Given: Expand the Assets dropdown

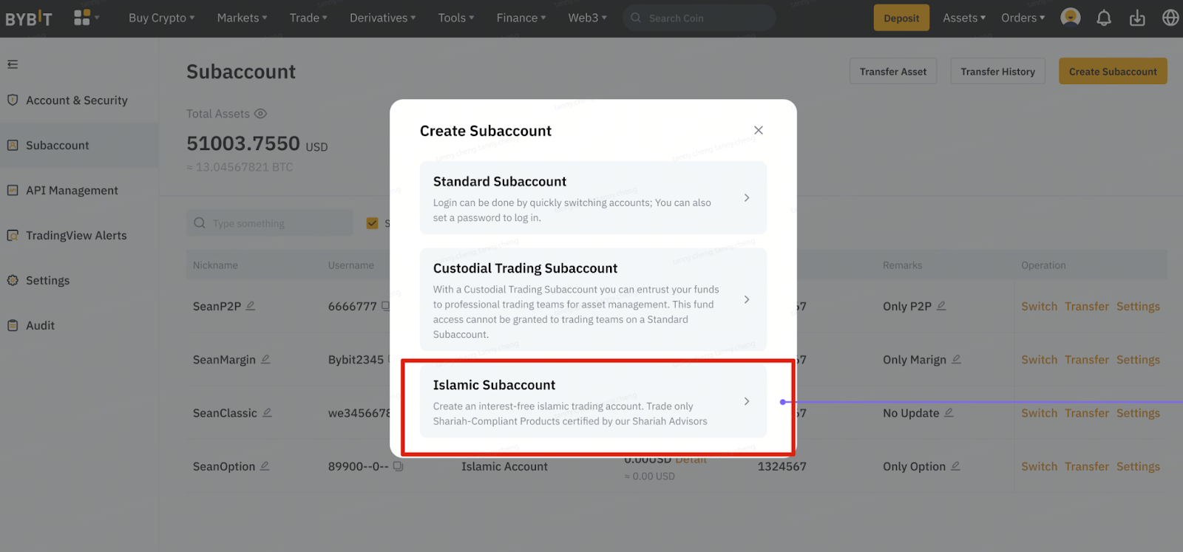Looking at the screenshot, I should pos(963,18).
